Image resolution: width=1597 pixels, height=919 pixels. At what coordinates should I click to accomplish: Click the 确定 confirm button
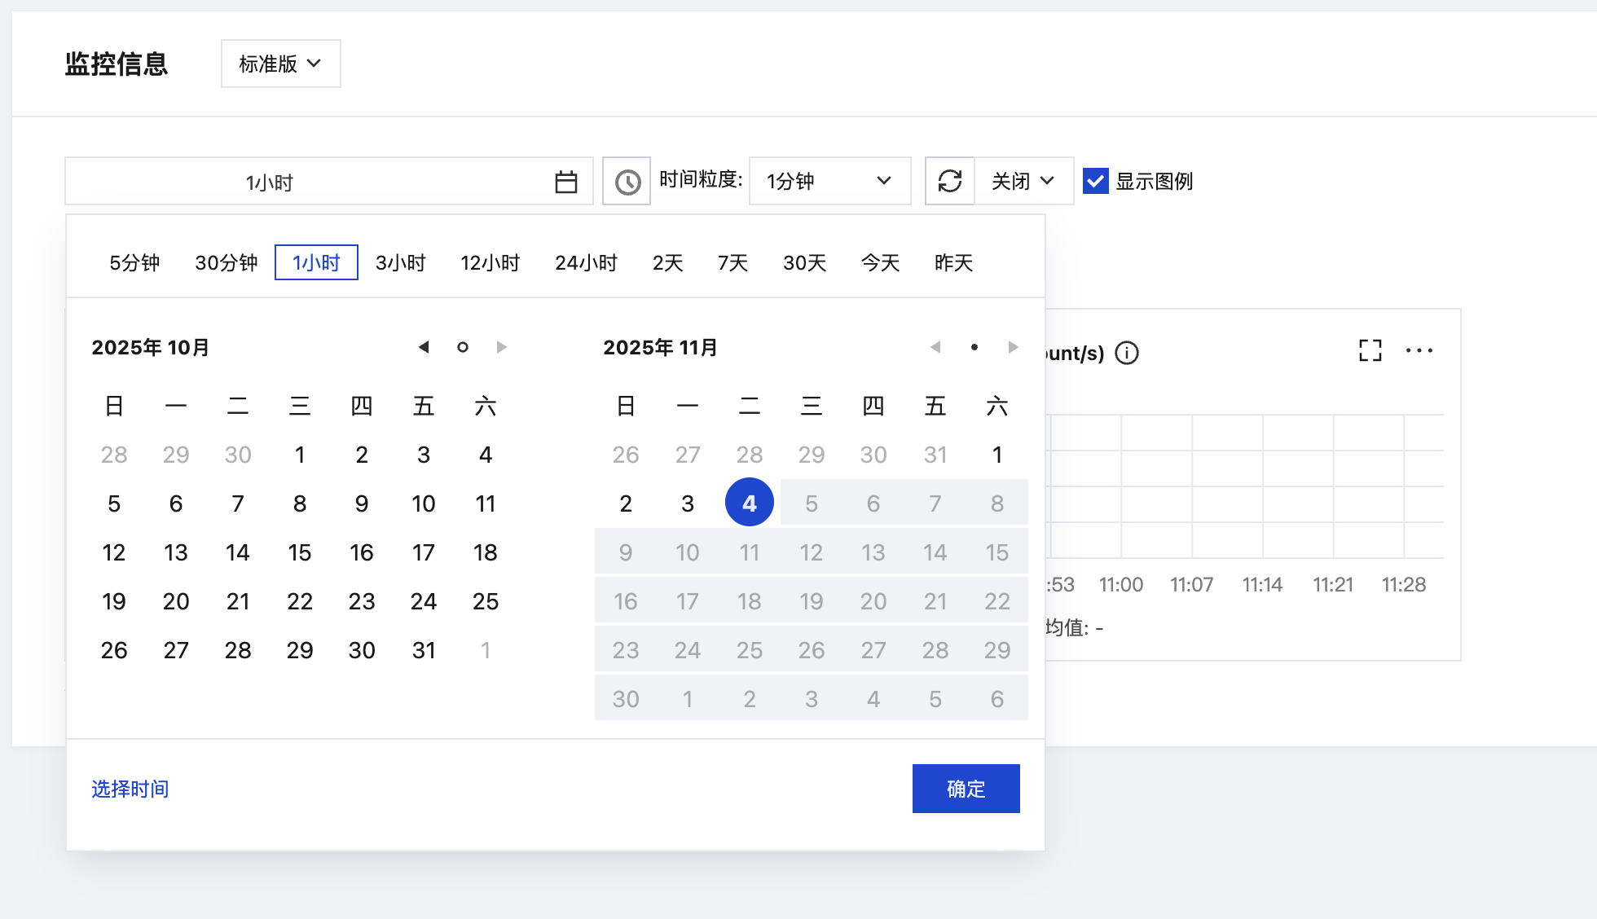coord(966,788)
